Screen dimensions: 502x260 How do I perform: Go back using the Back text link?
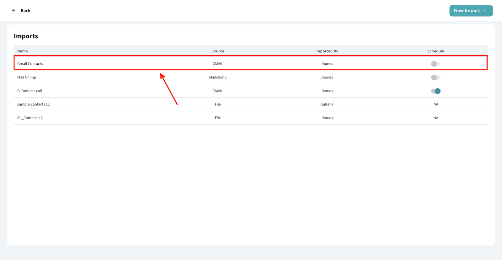(25, 11)
